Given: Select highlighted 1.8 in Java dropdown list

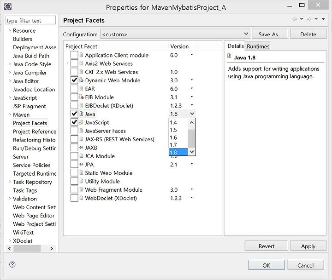Looking at the screenshot, I should (x=178, y=152).
